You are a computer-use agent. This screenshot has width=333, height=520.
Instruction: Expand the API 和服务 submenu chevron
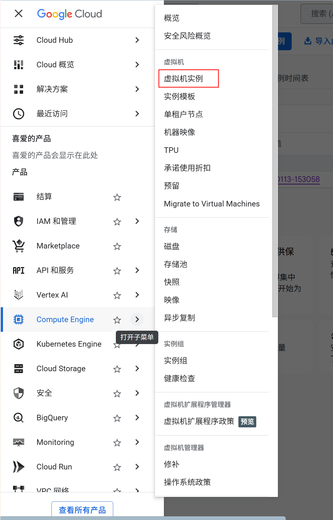pyautogui.click(x=137, y=270)
